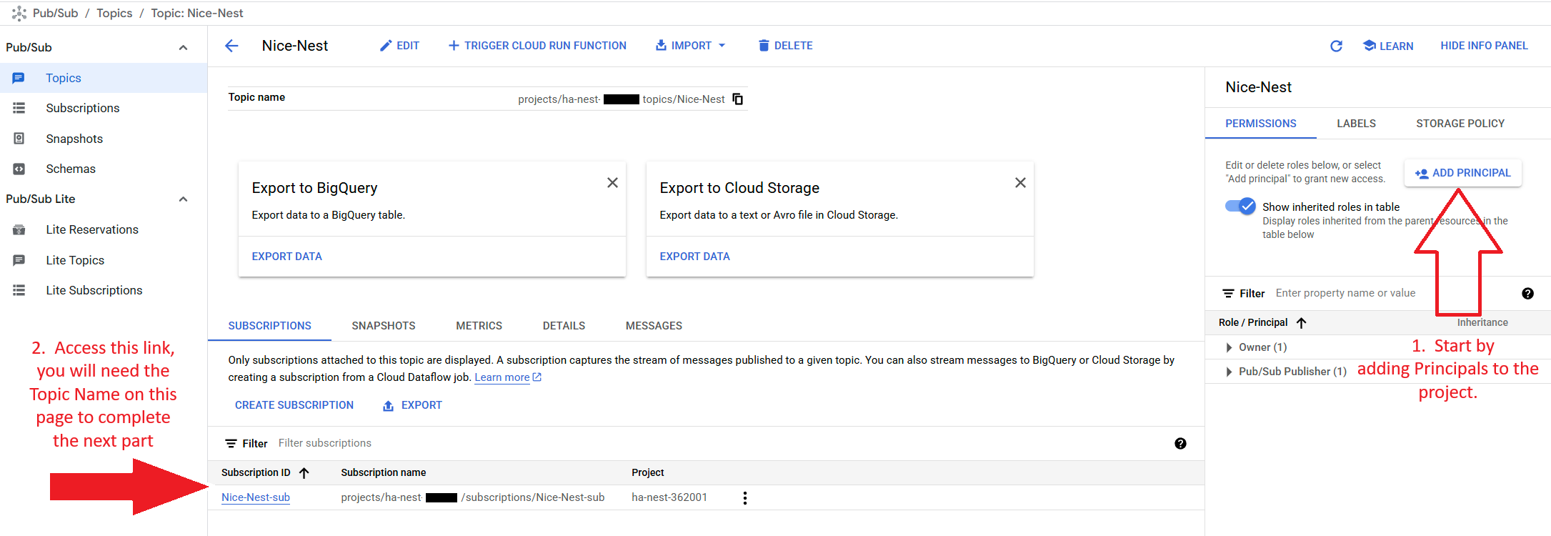
Task: Click EXPORT DATA in Cloud Storage card
Action: click(694, 257)
